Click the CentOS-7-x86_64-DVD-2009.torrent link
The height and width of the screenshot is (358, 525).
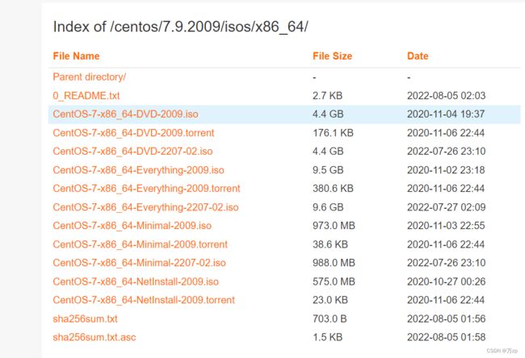pyautogui.click(x=133, y=133)
